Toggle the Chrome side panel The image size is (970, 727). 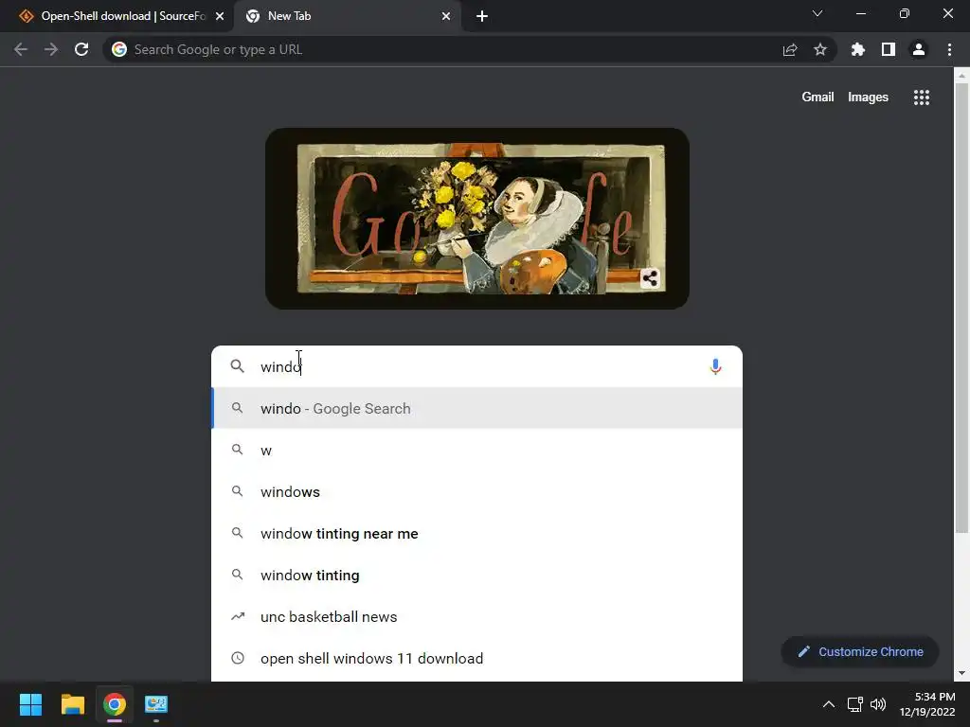click(x=889, y=49)
